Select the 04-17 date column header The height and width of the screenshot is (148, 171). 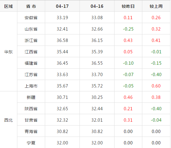tap(62, 6)
